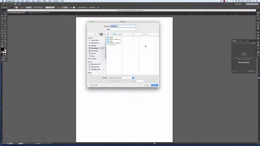This screenshot has width=260, height=146.
Task: Open macOS Spotlight search icon
Action: pos(253,1)
